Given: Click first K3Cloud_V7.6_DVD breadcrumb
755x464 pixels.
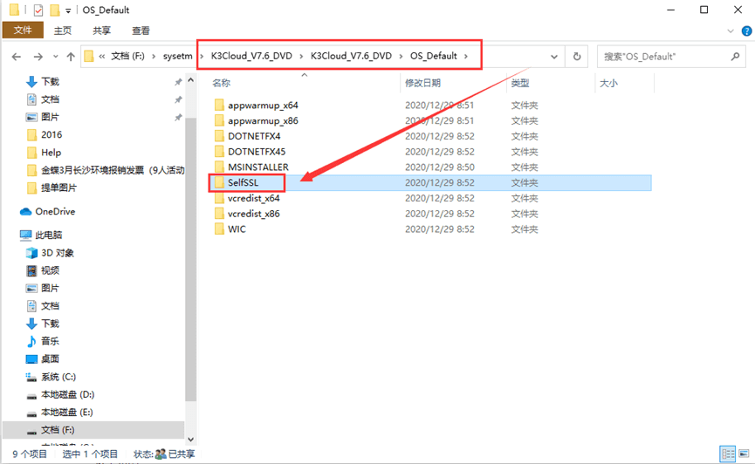Looking at the screenshot, I should (x=251, y=56).
